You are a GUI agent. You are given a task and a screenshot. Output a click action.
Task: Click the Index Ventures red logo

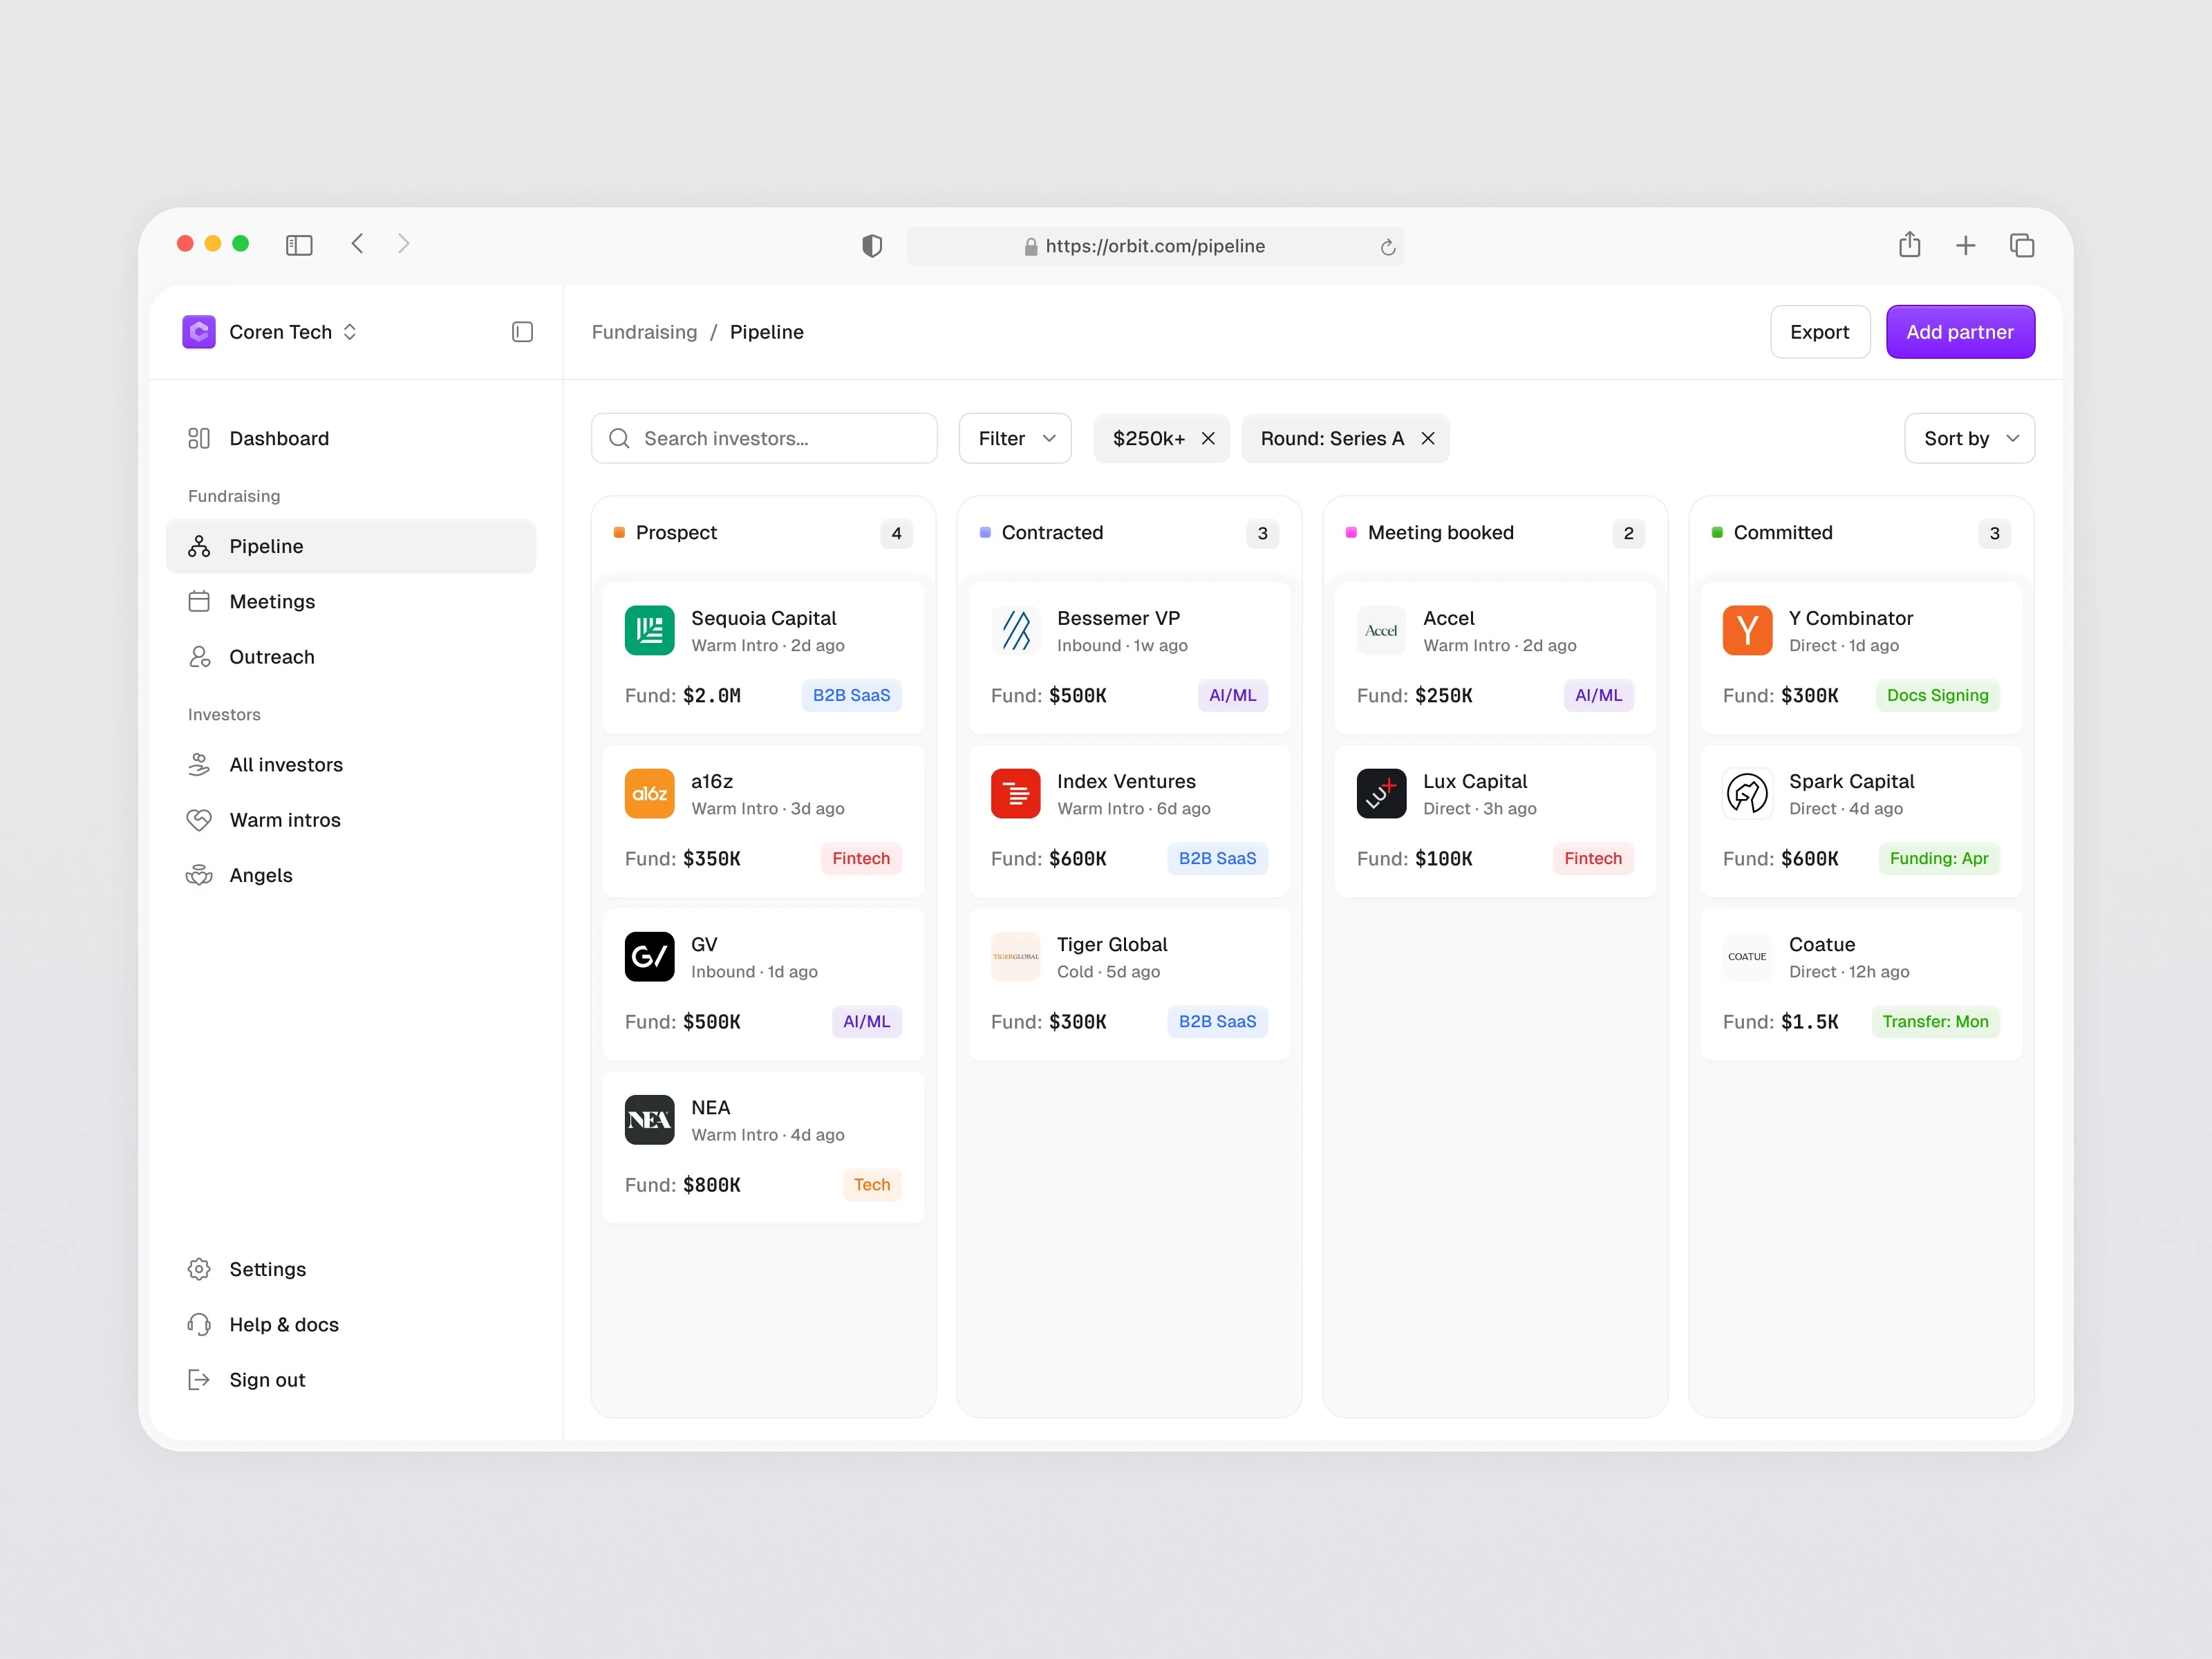click(1016, 794)
